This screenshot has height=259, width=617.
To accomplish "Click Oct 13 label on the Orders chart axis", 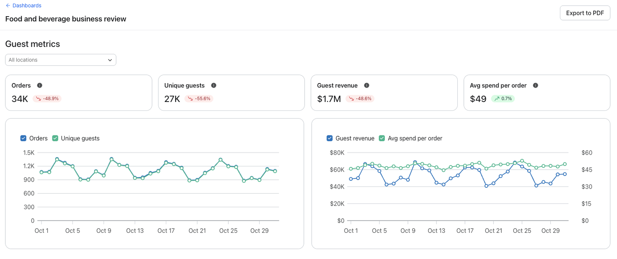I will coord(135,231).
